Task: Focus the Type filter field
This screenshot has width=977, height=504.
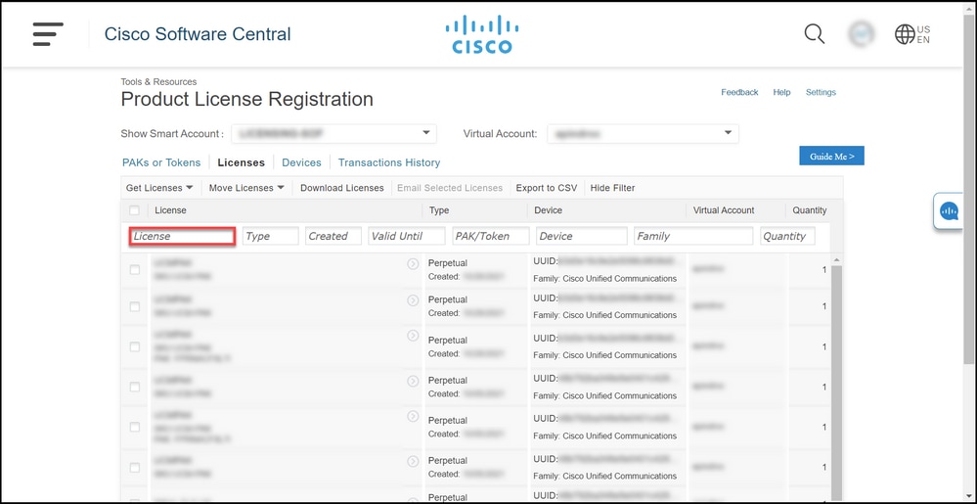Action: point(271,236)
